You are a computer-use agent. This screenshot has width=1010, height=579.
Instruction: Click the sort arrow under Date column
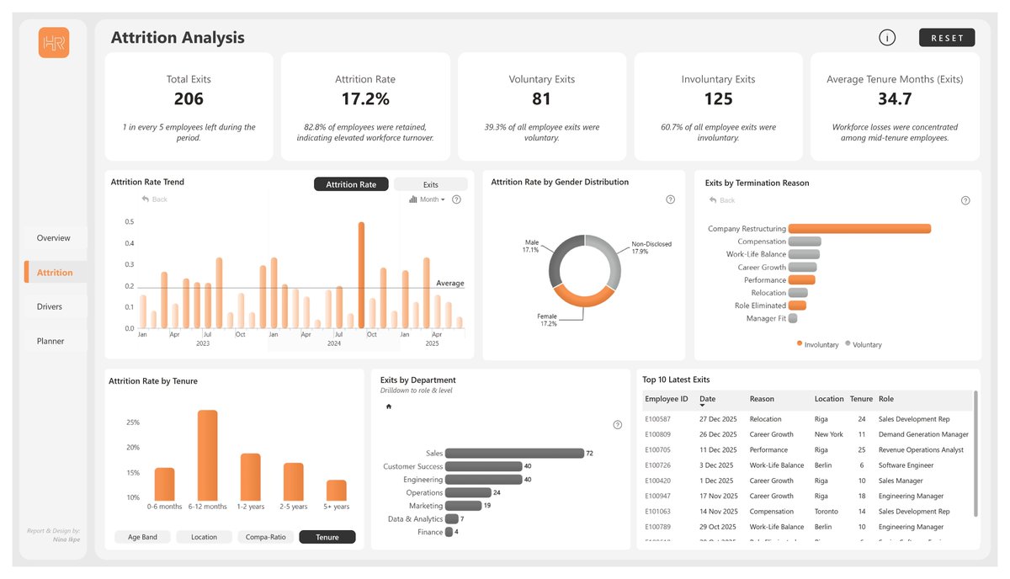(x=703, y=406)
